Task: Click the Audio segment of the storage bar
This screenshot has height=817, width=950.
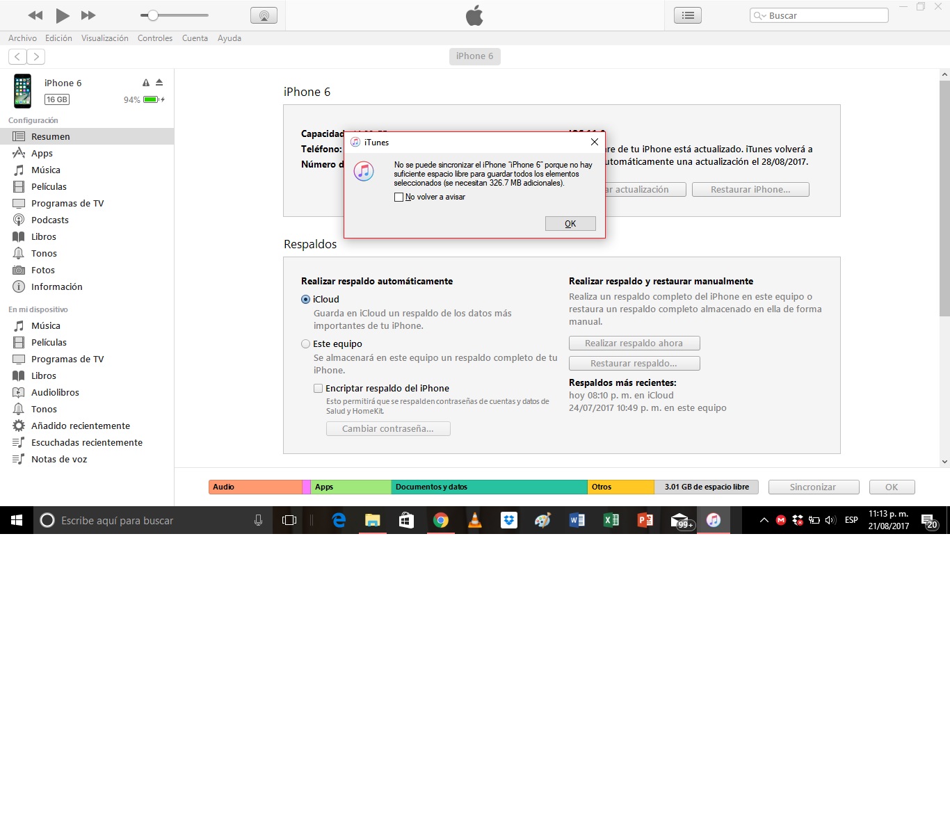Action: (255, 487)
